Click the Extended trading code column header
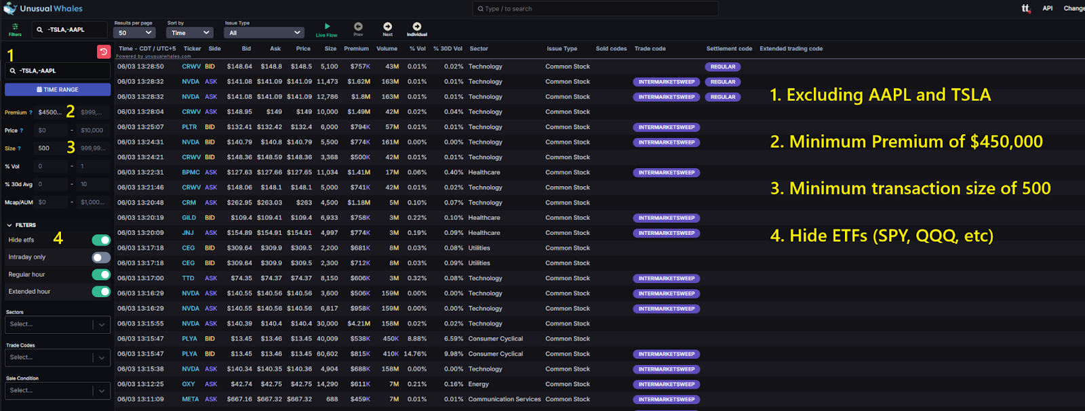The height and width of the screenshot is (411, 1085). click(791, 49)
